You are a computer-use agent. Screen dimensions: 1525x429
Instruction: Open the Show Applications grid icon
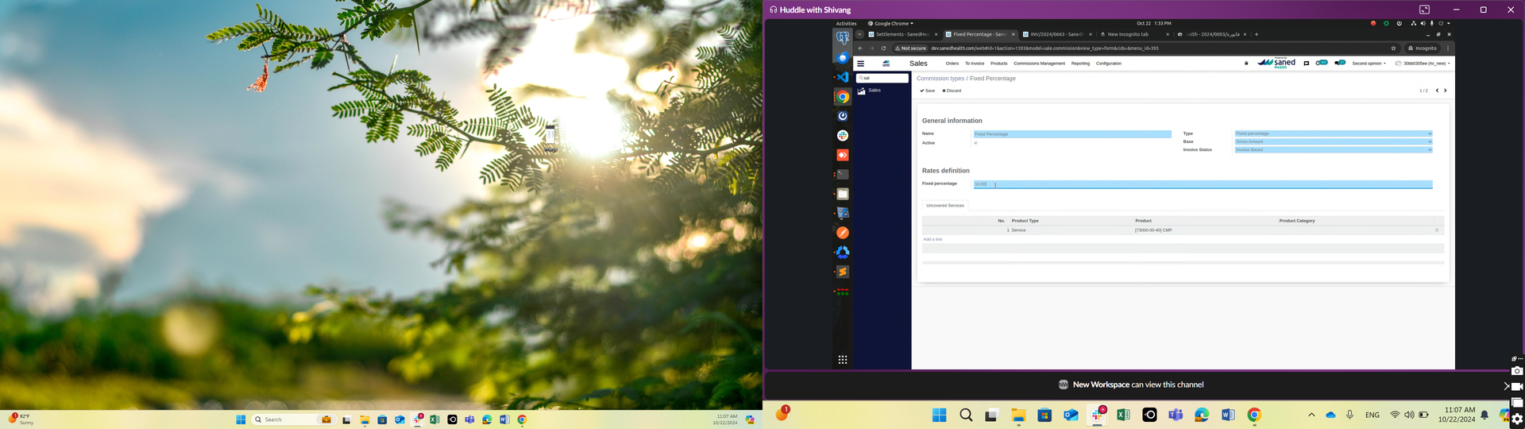pyautogui.click(x=843, y=360)
